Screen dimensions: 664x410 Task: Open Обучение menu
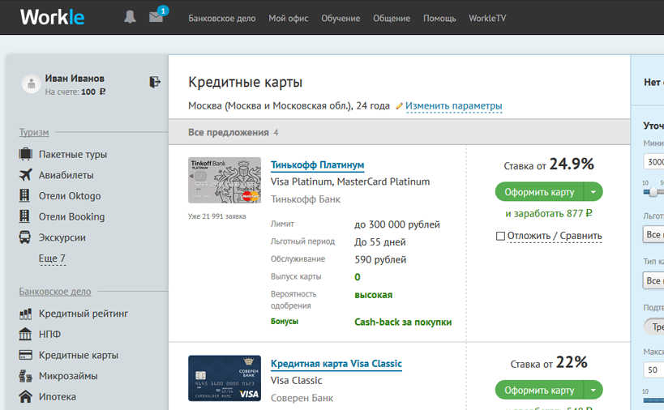coord(341,18)
